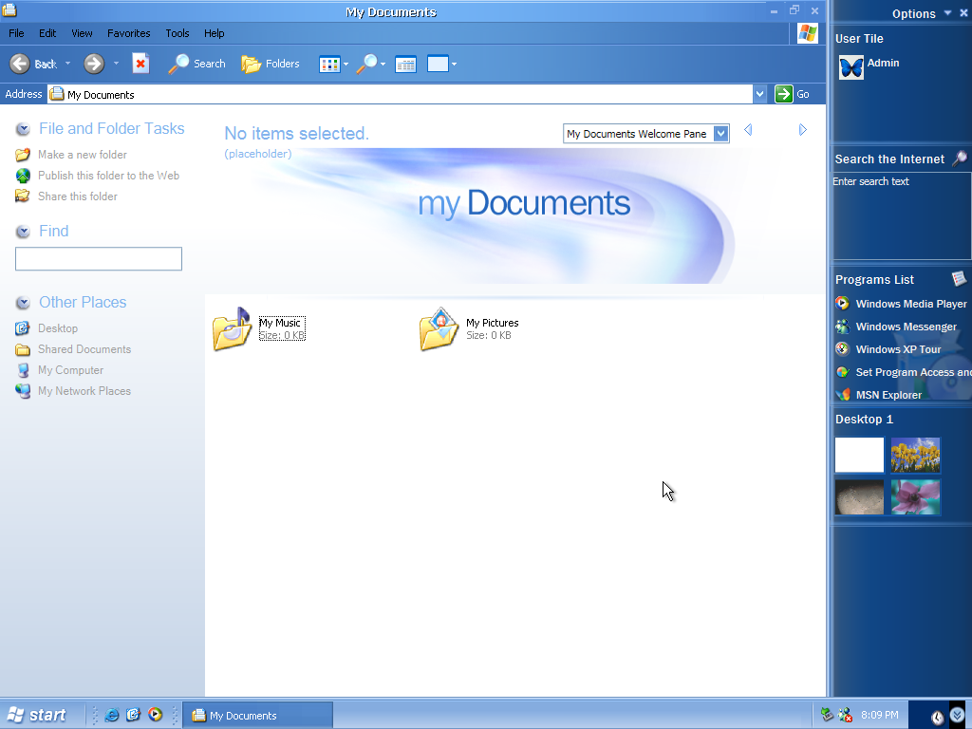Open the Favorites menu
This screenshot has width=972, height=729.
[128, 32]
